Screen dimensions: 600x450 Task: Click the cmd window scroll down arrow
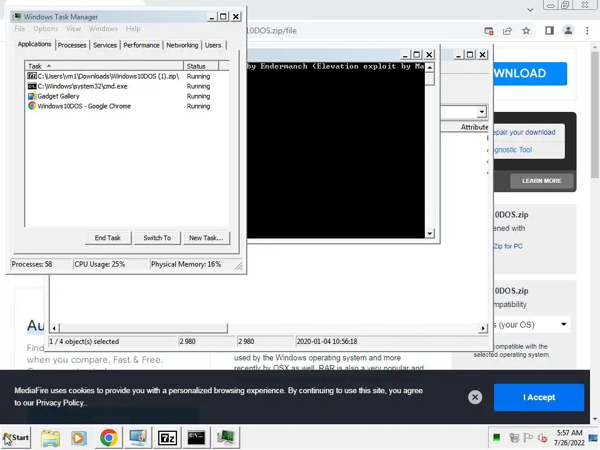[429, 233]
